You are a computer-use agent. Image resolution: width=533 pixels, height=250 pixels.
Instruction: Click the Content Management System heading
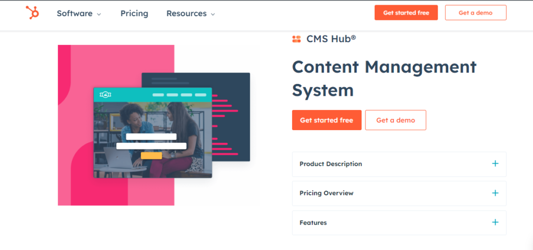coord(384,79)
